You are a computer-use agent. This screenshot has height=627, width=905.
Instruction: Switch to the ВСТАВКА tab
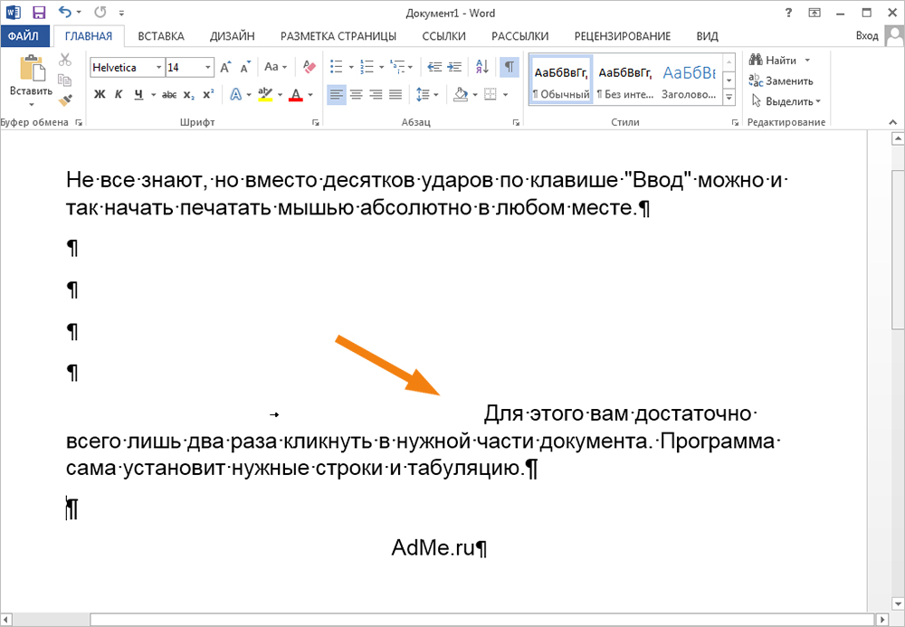point(161,36)
